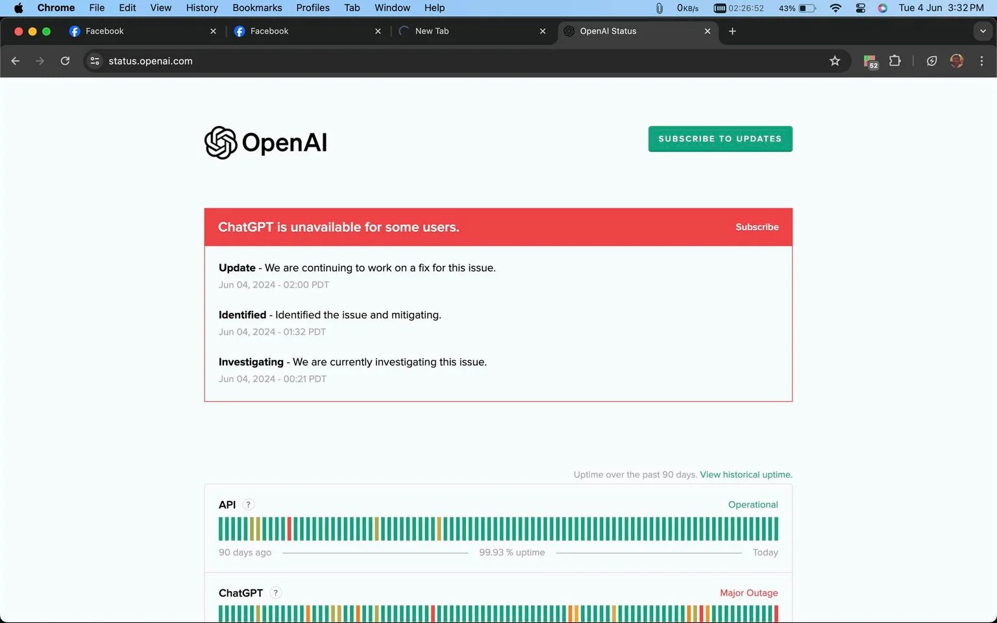Open the Chrome application menu
Image resolution: width=997 pixels, height=623 pixels.
click(x=56, y=8)
